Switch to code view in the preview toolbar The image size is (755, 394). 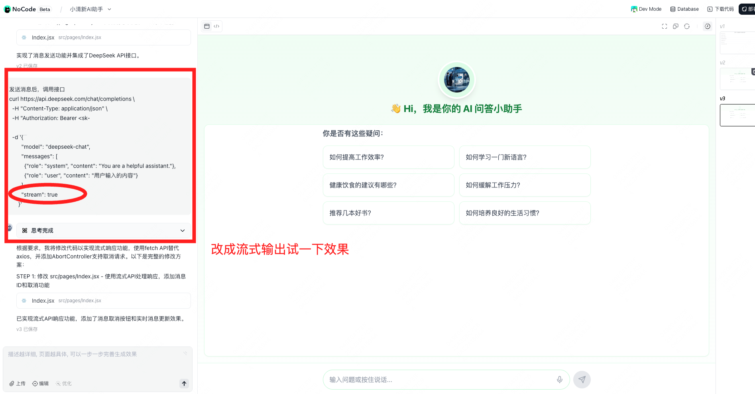[x=216, y=26]
